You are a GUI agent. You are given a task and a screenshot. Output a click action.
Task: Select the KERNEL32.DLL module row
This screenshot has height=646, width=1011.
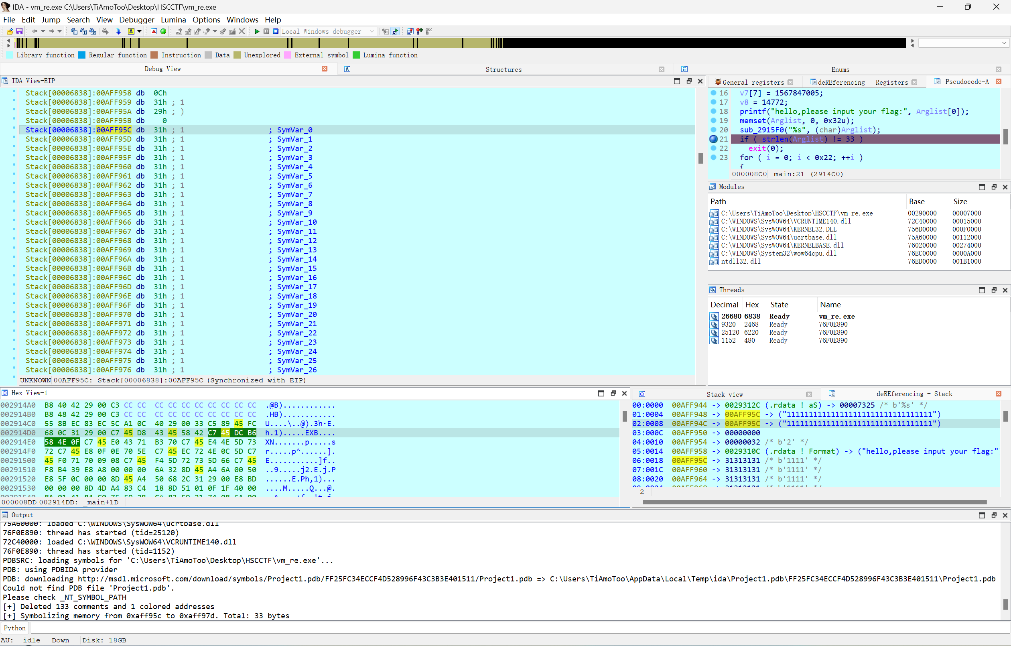click(859, 230)
